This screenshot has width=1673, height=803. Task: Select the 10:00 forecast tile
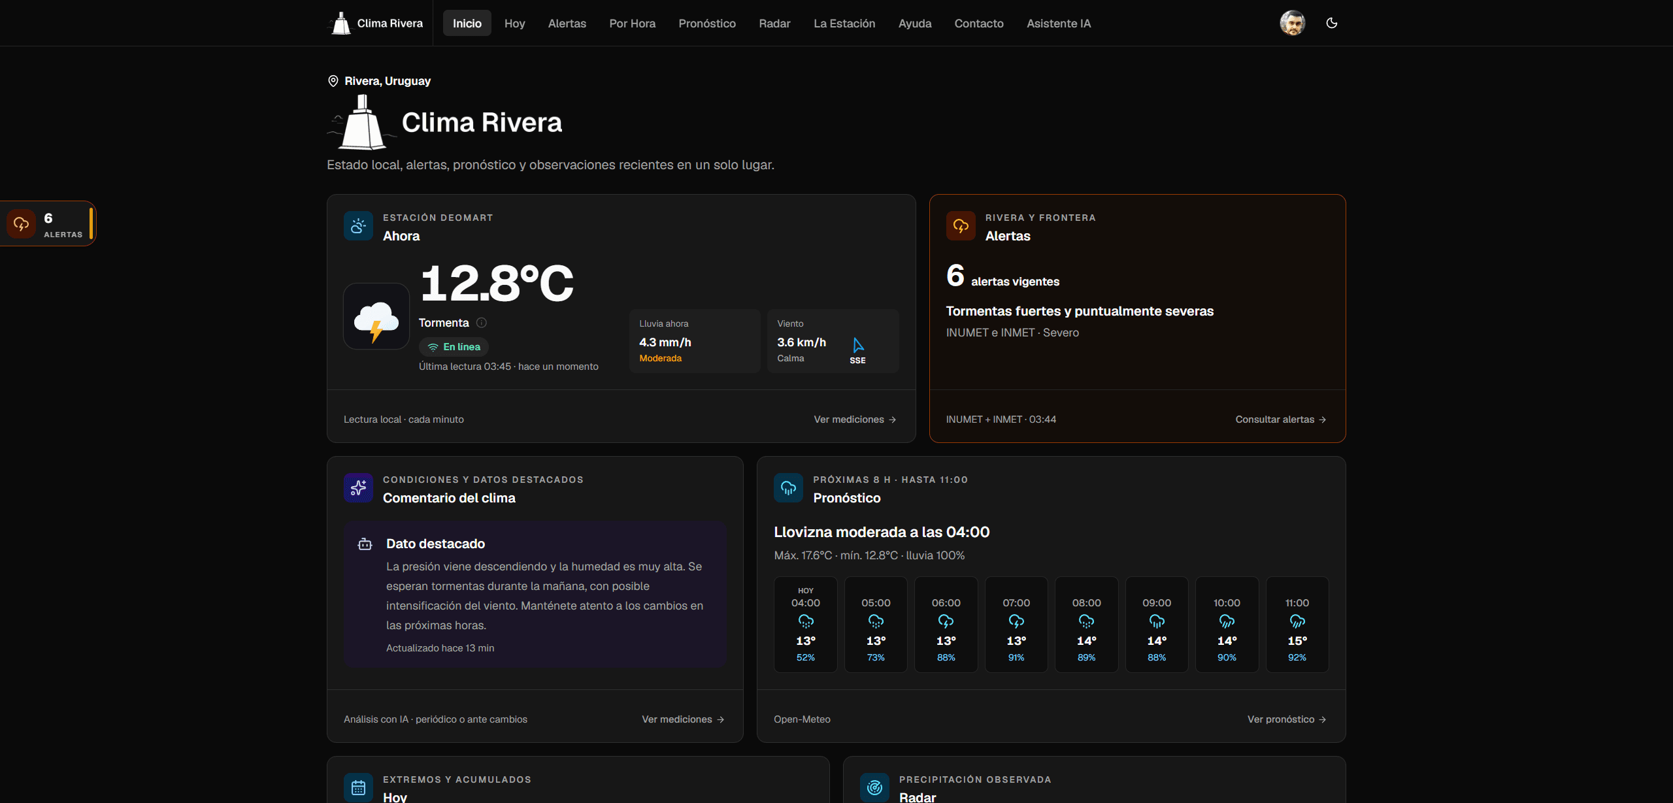1227,625
